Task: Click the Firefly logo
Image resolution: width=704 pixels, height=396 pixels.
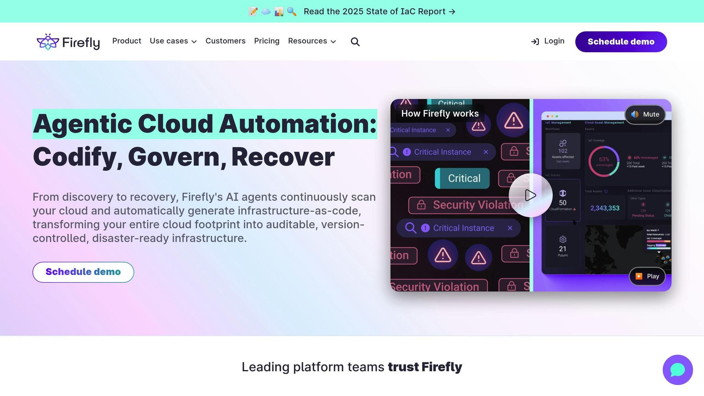Action: [x=68, y=41]
